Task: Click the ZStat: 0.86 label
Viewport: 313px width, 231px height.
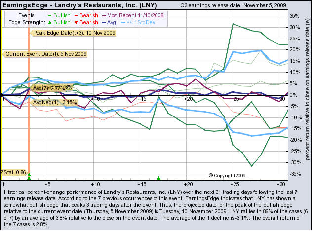Action: tap(14, 173)
